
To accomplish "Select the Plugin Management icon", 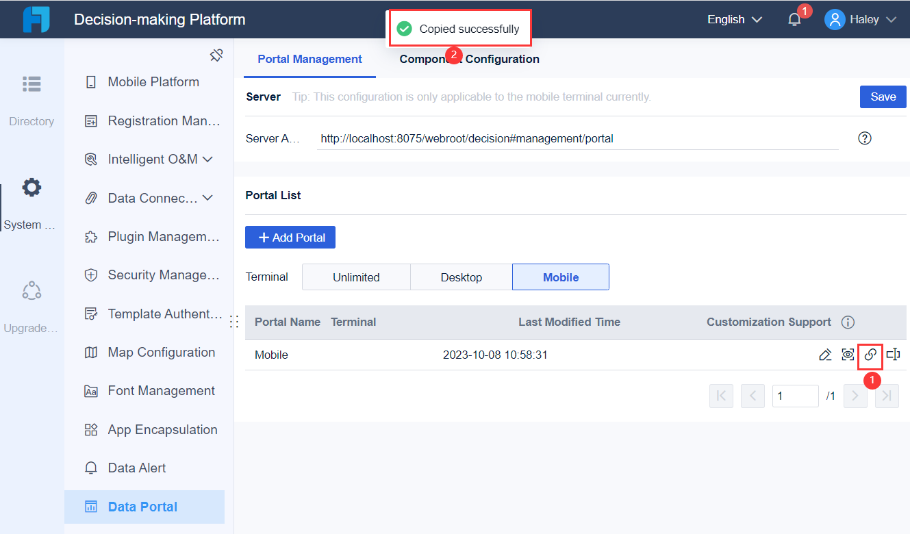I will pos(91,236).
